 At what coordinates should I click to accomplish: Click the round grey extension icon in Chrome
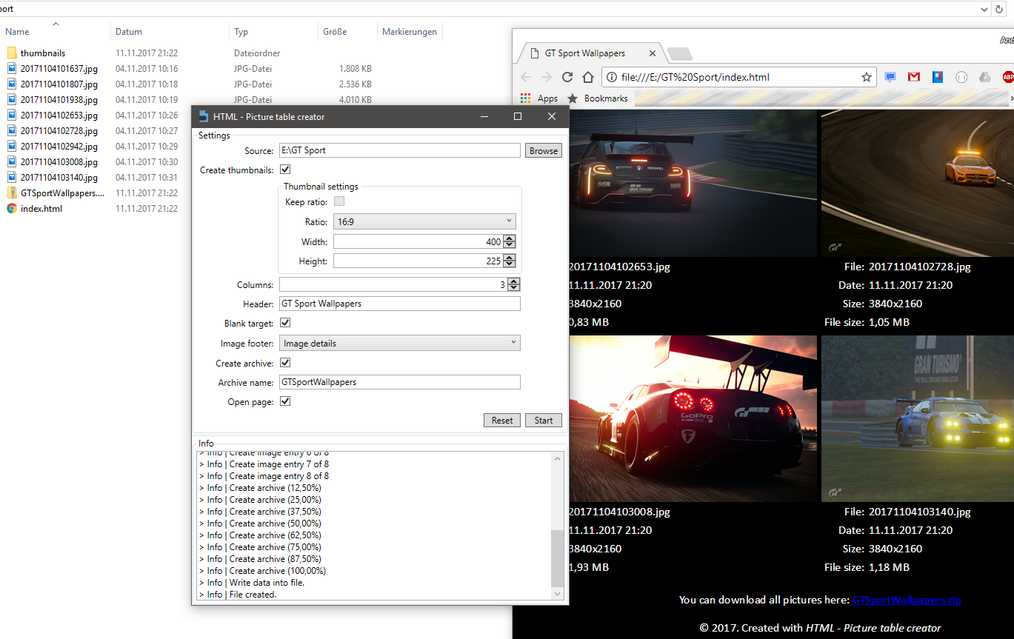tap(961, 77)
